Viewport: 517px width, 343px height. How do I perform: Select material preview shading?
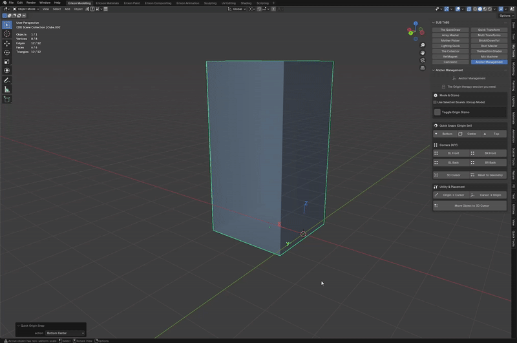tap(485, 9)
